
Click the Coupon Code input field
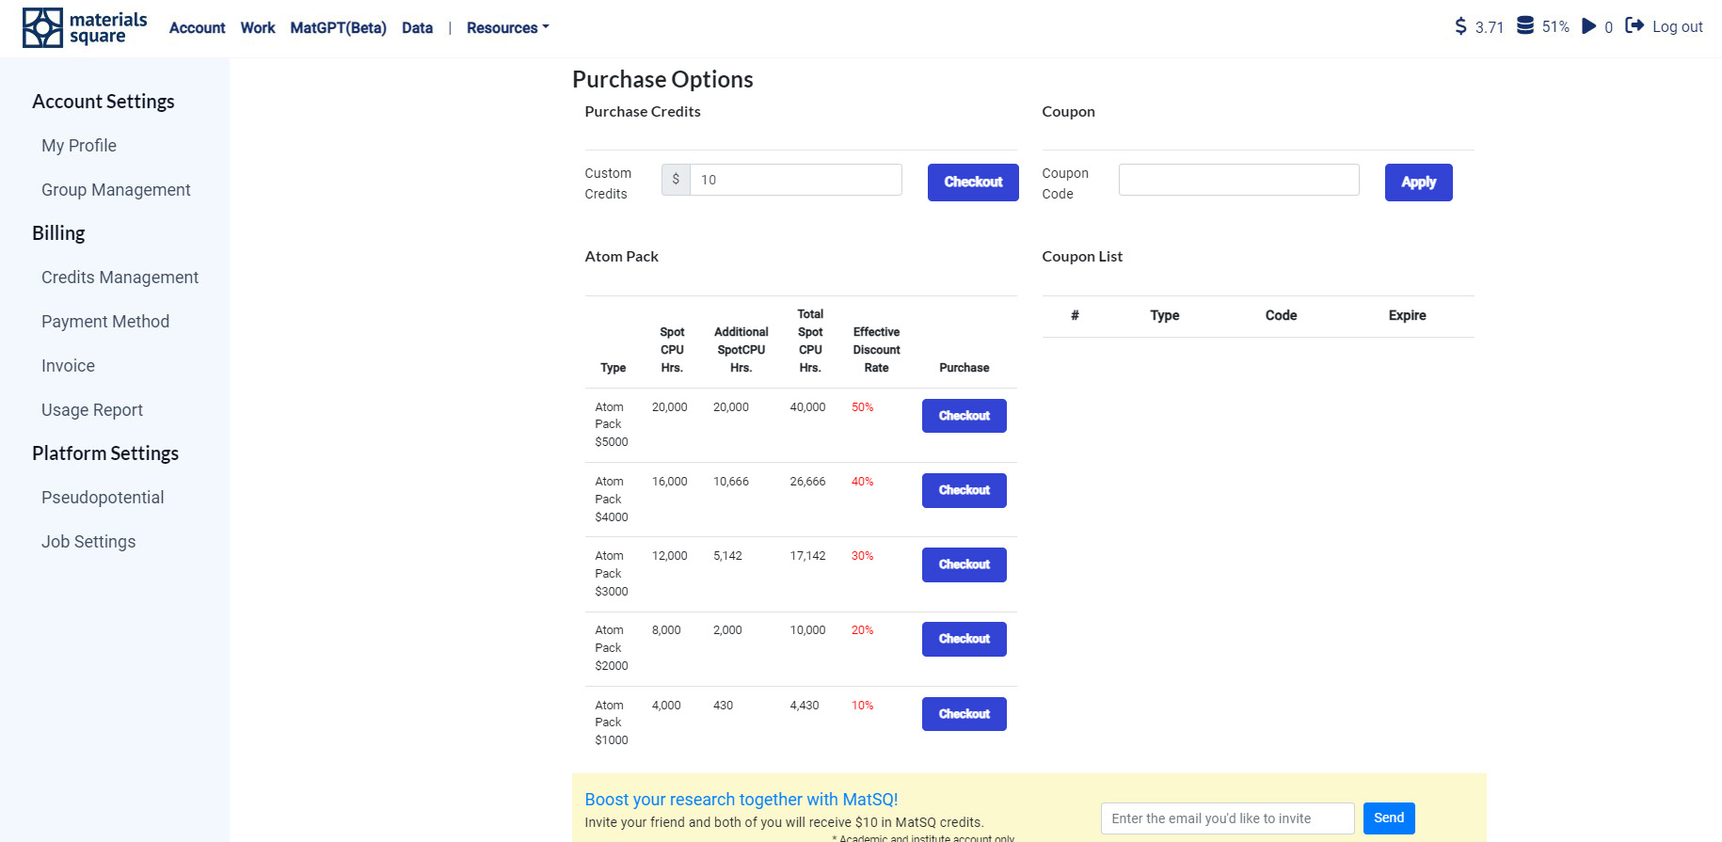[x=1238, y=180]
